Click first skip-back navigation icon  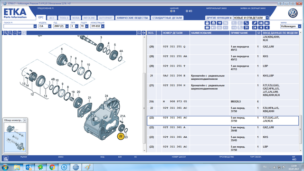click(255, 28)
